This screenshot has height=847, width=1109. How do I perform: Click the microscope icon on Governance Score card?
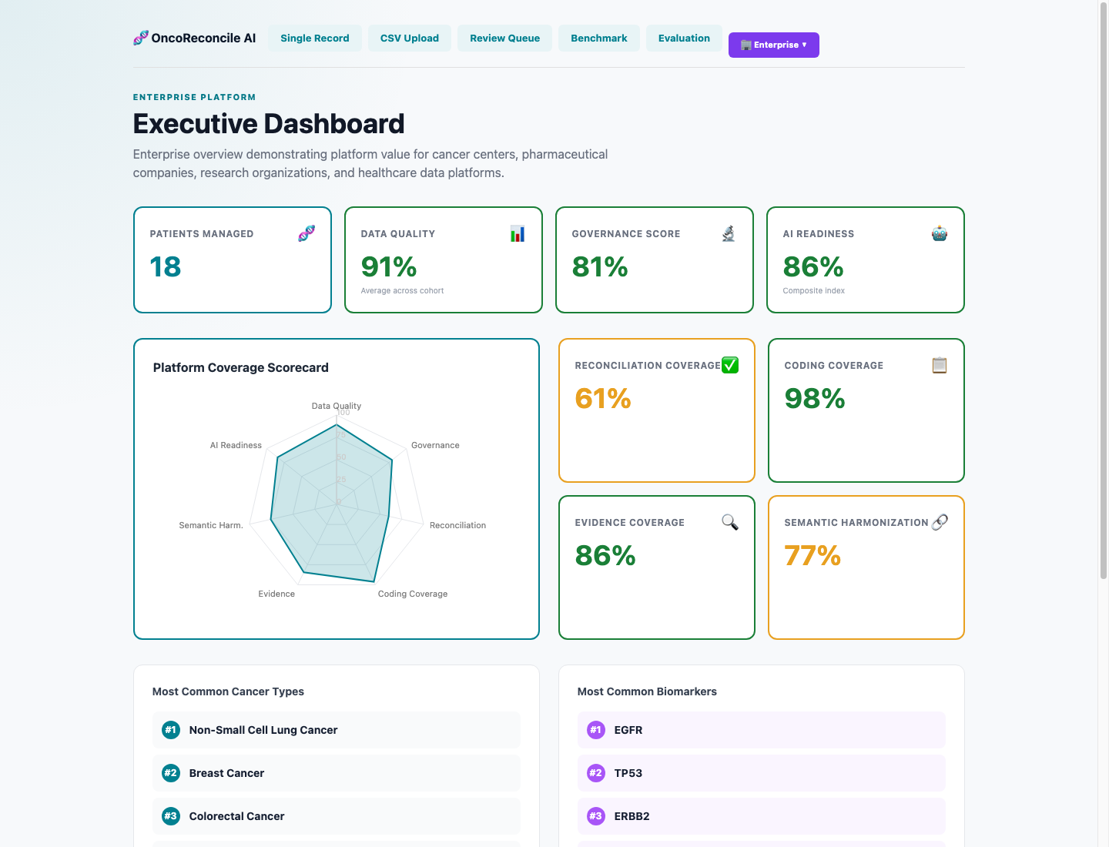(x=729, y=233)
